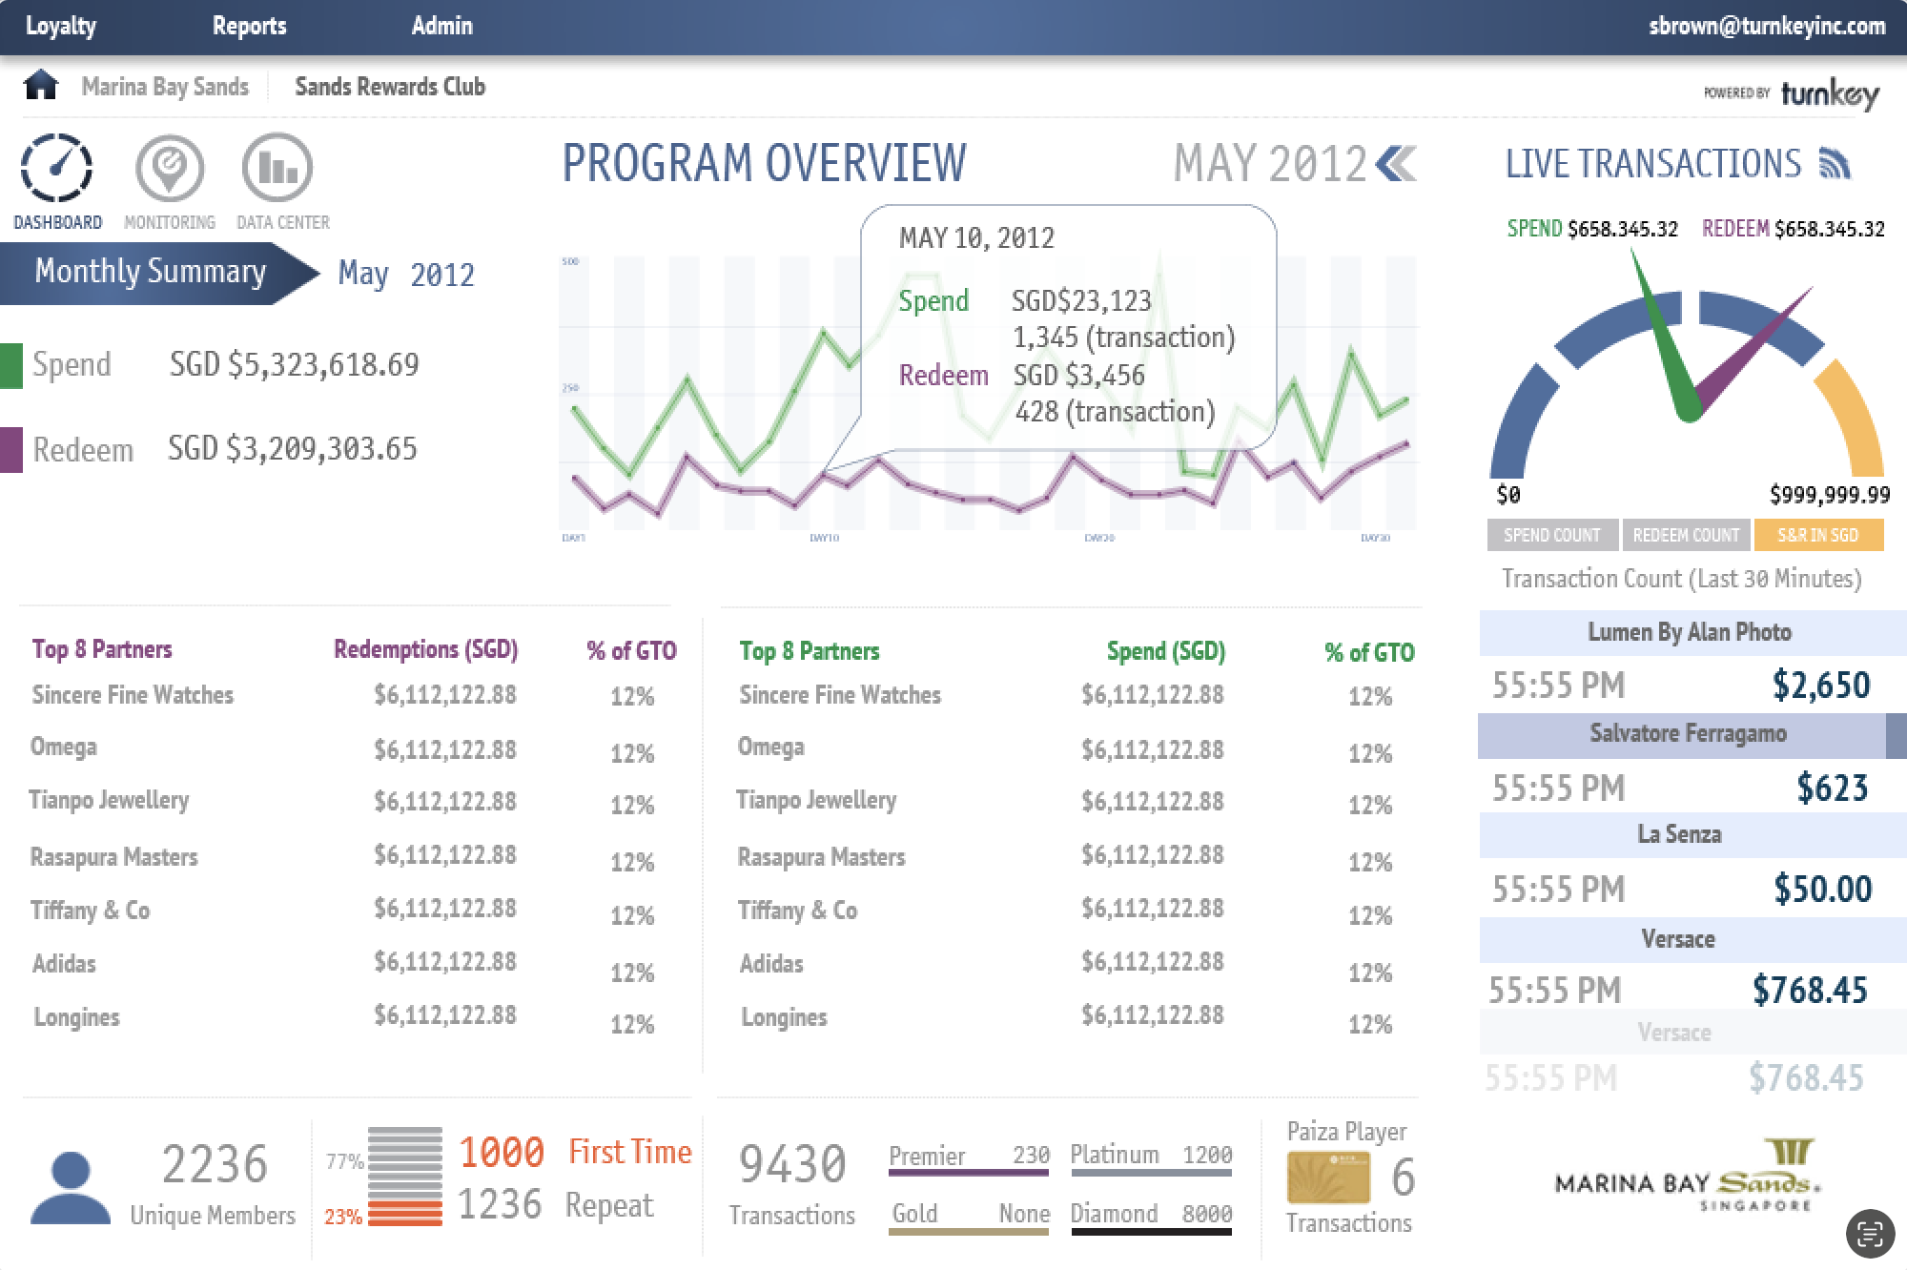
Task: Select the Marina Bay Sands breadcrumb
Action: (165, 87)
